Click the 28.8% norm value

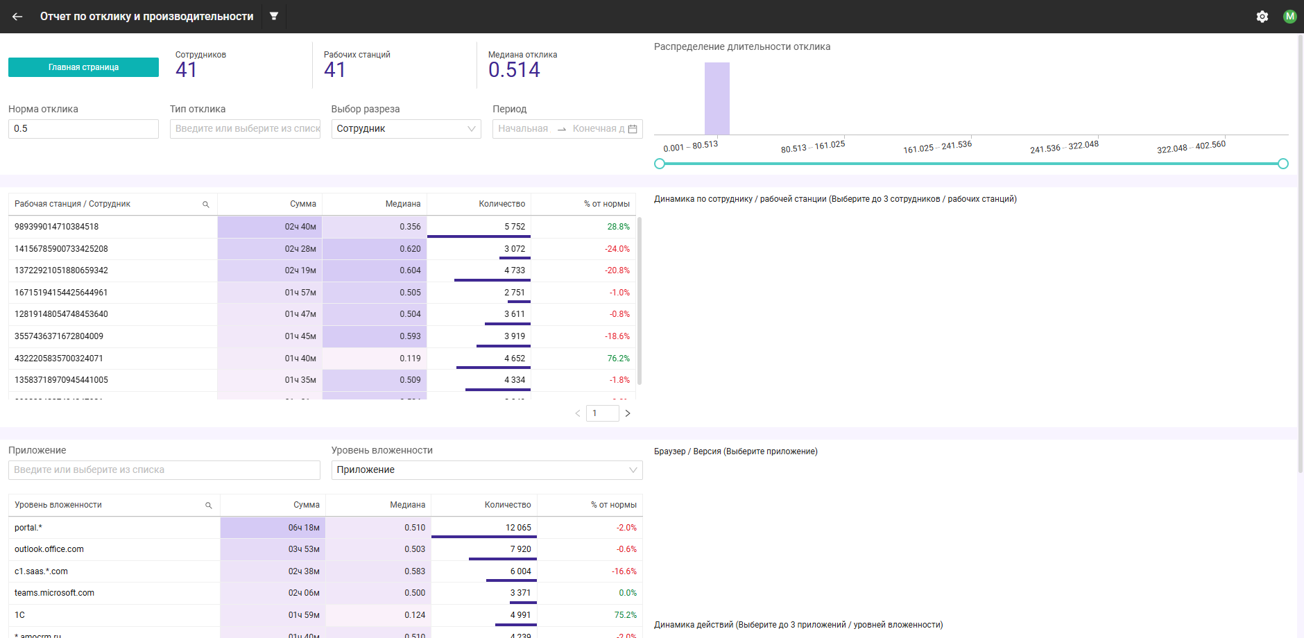tap(619, 227)
